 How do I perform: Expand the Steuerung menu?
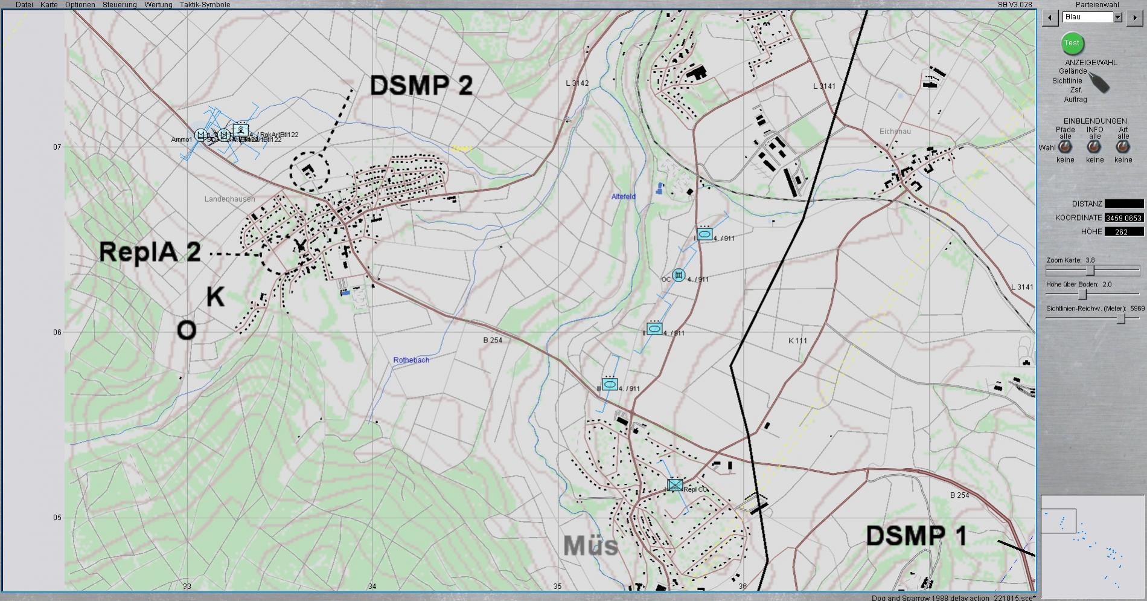click(120, 5)
